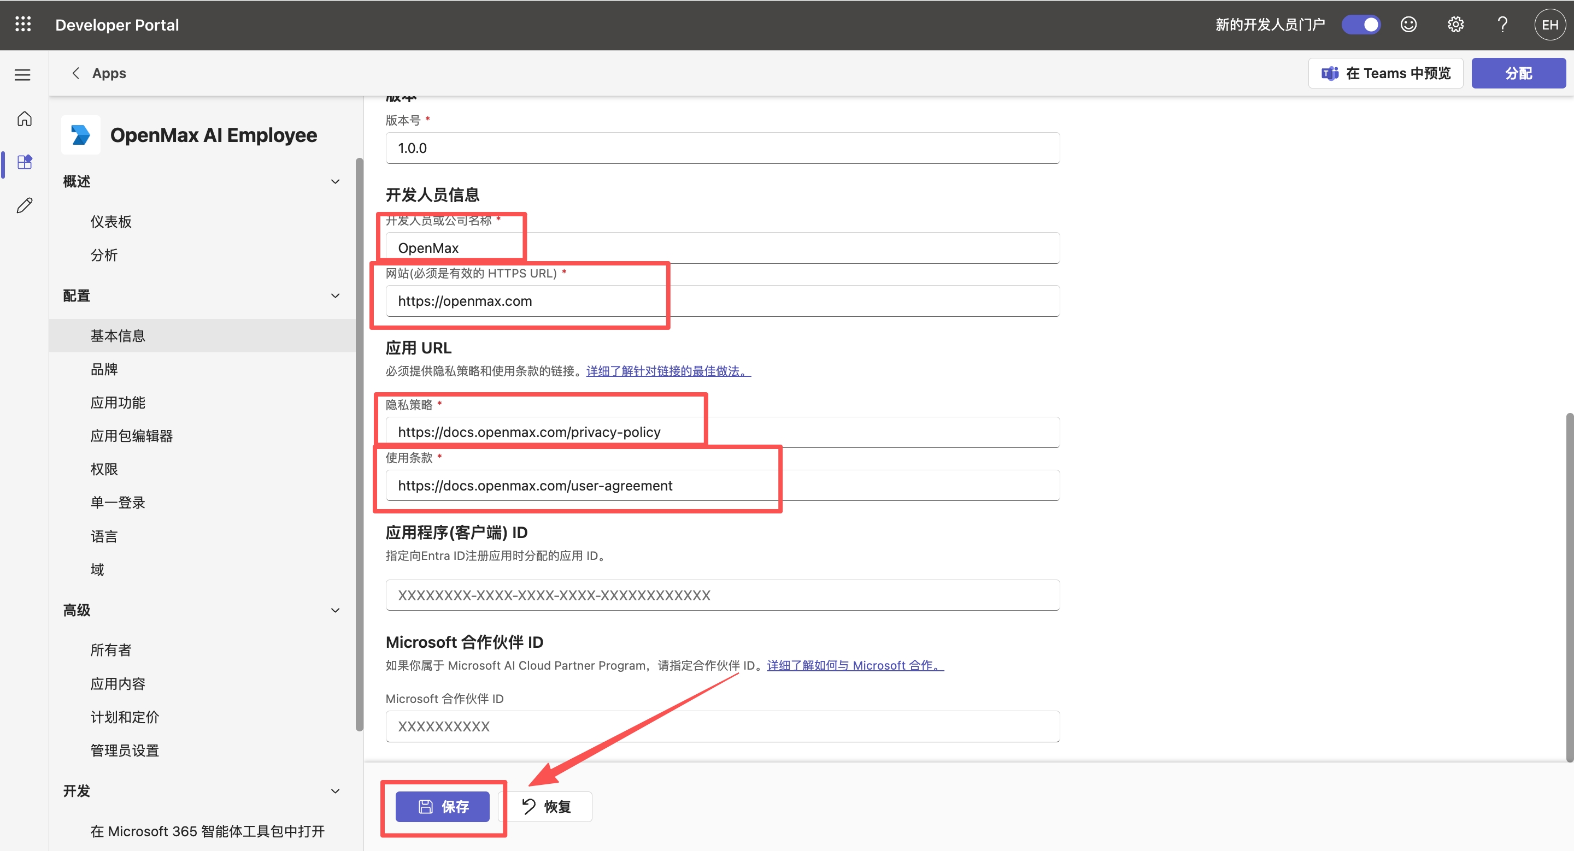Collapse the 概述 section
The height and width of the screenshot is (851, 1574).
(336, 181)
